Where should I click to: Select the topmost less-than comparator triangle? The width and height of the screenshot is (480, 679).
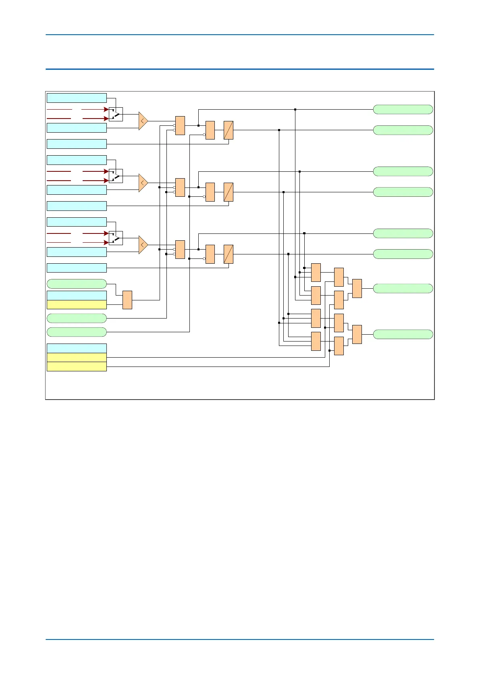pyautogui.click(x=143, y=121)
